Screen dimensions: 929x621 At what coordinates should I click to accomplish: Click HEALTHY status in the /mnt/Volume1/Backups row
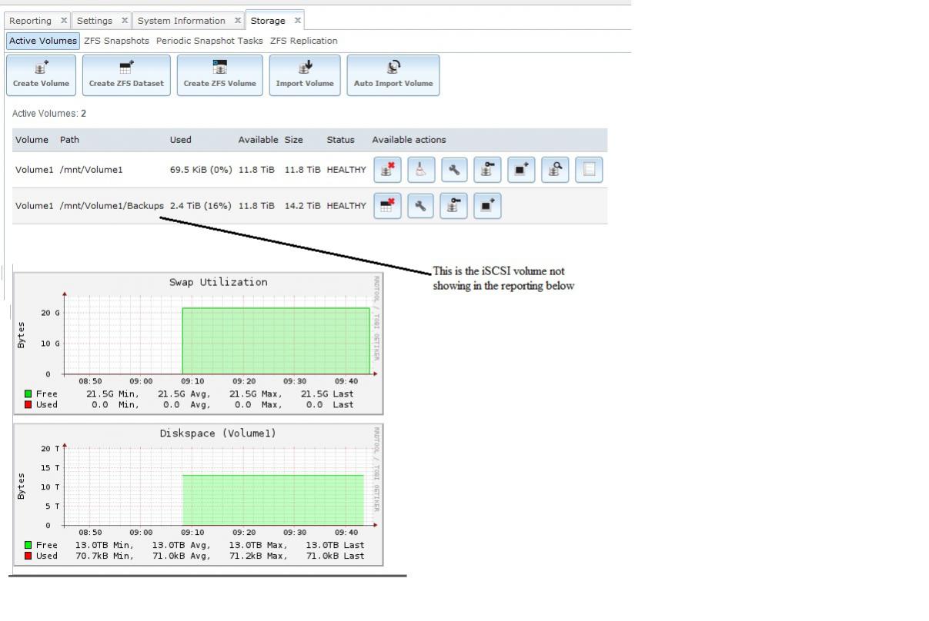coord(346,205)
